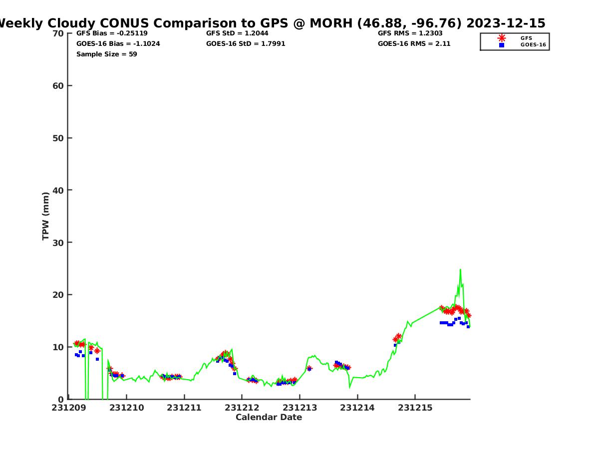Image resolution: width=599 pixels, height=449 pixels.
Task: Click the 40 tick on y-axis
Action: [x=58, y=190]
